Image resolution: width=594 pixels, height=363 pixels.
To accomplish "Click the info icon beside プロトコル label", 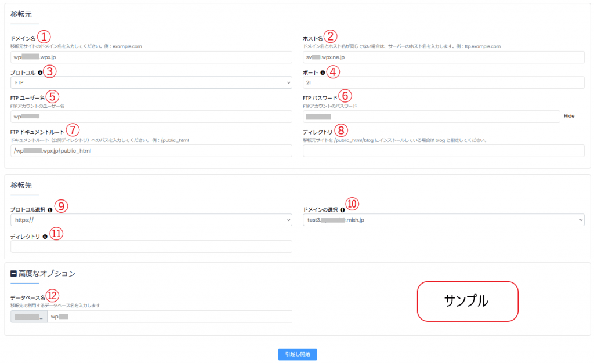I will click(x=40, y=72).
